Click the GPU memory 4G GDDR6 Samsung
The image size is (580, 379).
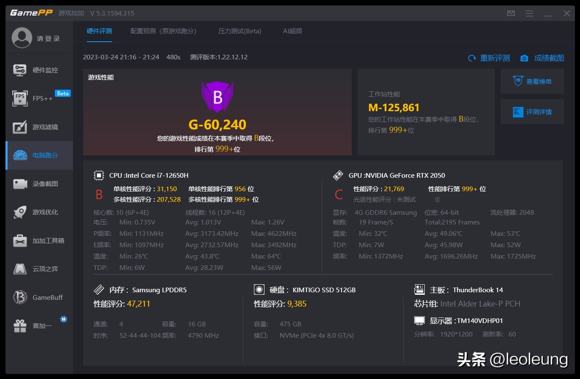(386, 213)
